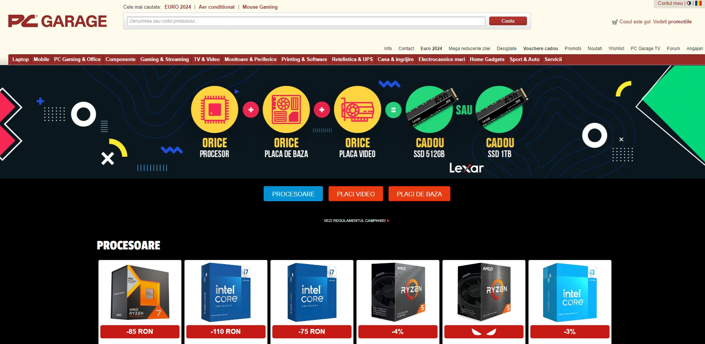Click the Mouse Gaming popular search

pyautogui.click(x=260, y=7)
